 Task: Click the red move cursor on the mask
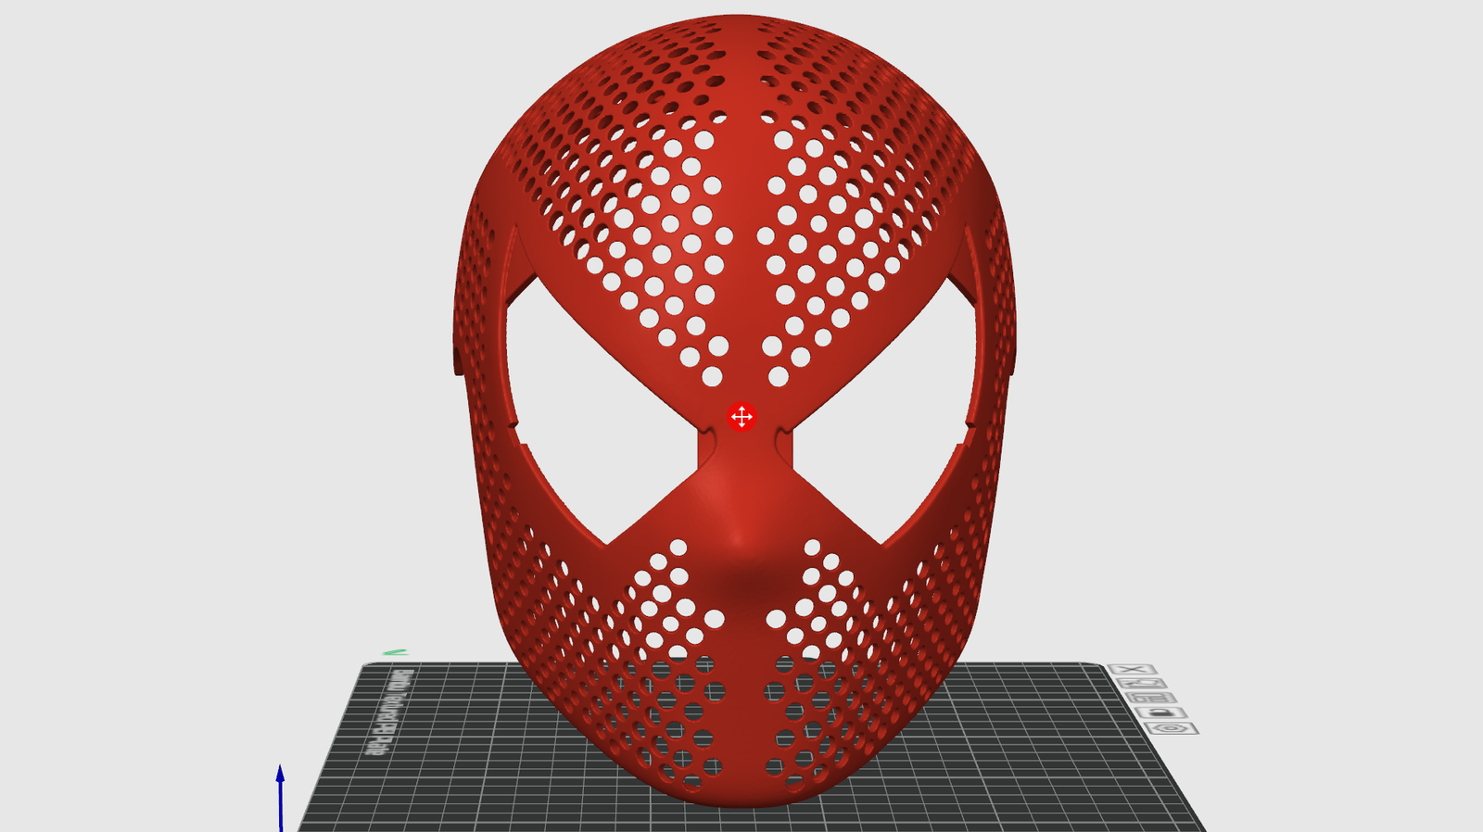[x=741, y=417]
